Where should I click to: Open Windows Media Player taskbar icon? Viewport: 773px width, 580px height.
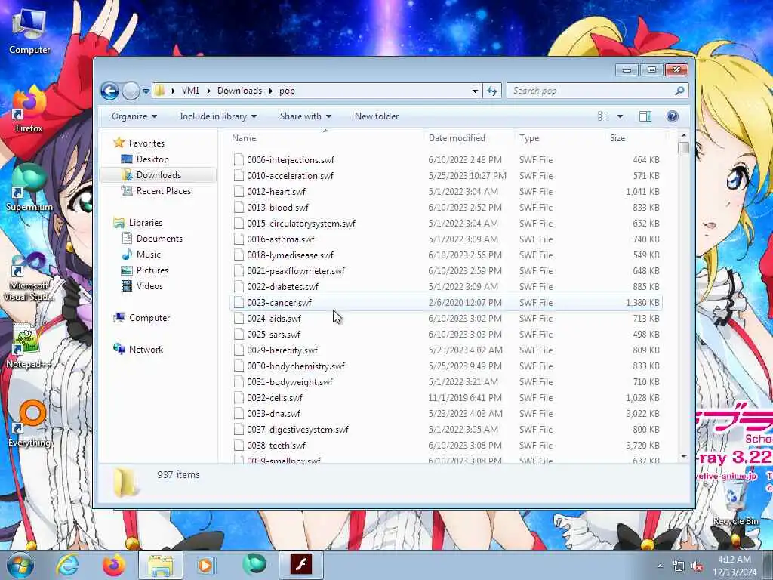point(206,565)
